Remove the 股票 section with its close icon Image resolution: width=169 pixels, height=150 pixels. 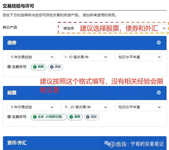pyautogui.click(x=159, y=92)
